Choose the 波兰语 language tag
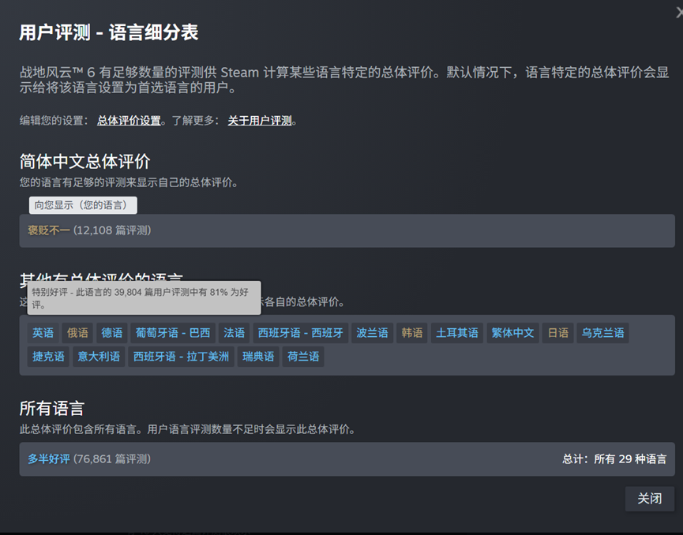Viewport: 683px width, 535px height. coord(372,333)
